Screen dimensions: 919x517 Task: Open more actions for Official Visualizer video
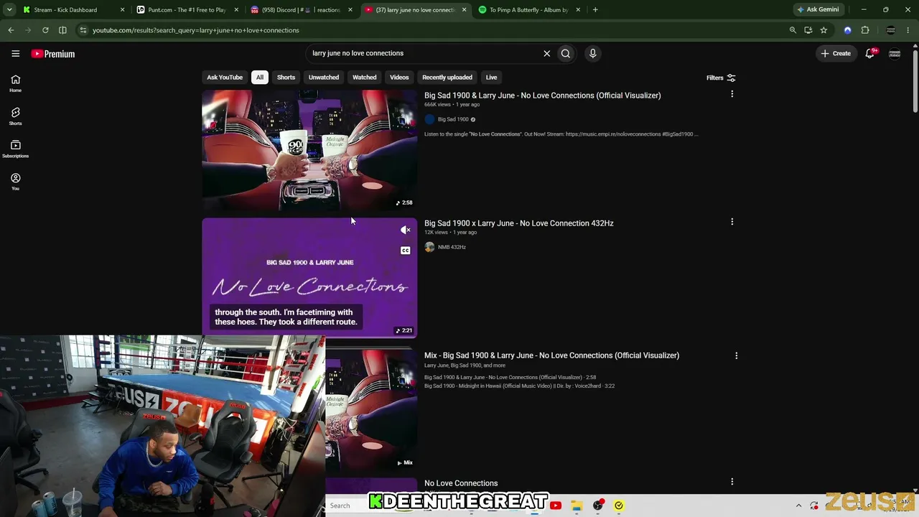click(732, 94)
